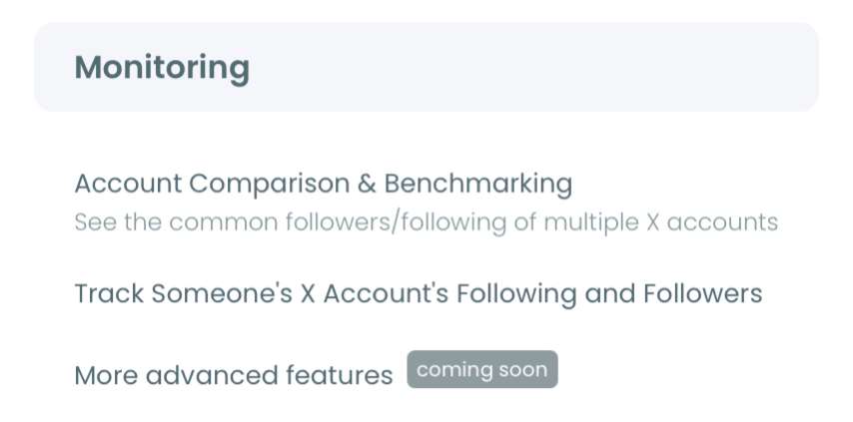Screen dimensions: 853x422
Task: Open the follower tracking feature link
Action: point(418,294)
